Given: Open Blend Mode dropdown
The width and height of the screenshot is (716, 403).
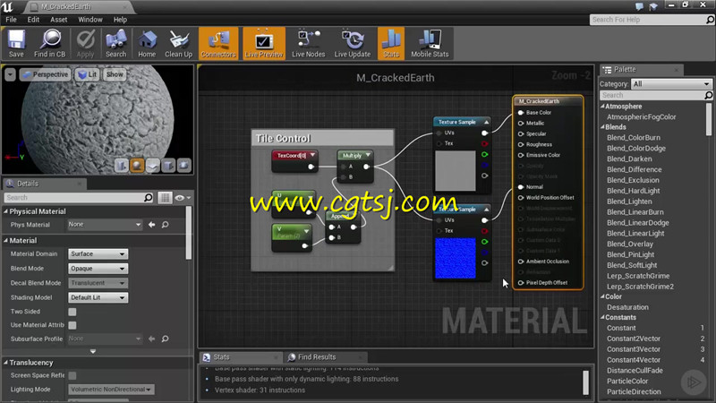Looking at the screenshot, I should (98, 269).
